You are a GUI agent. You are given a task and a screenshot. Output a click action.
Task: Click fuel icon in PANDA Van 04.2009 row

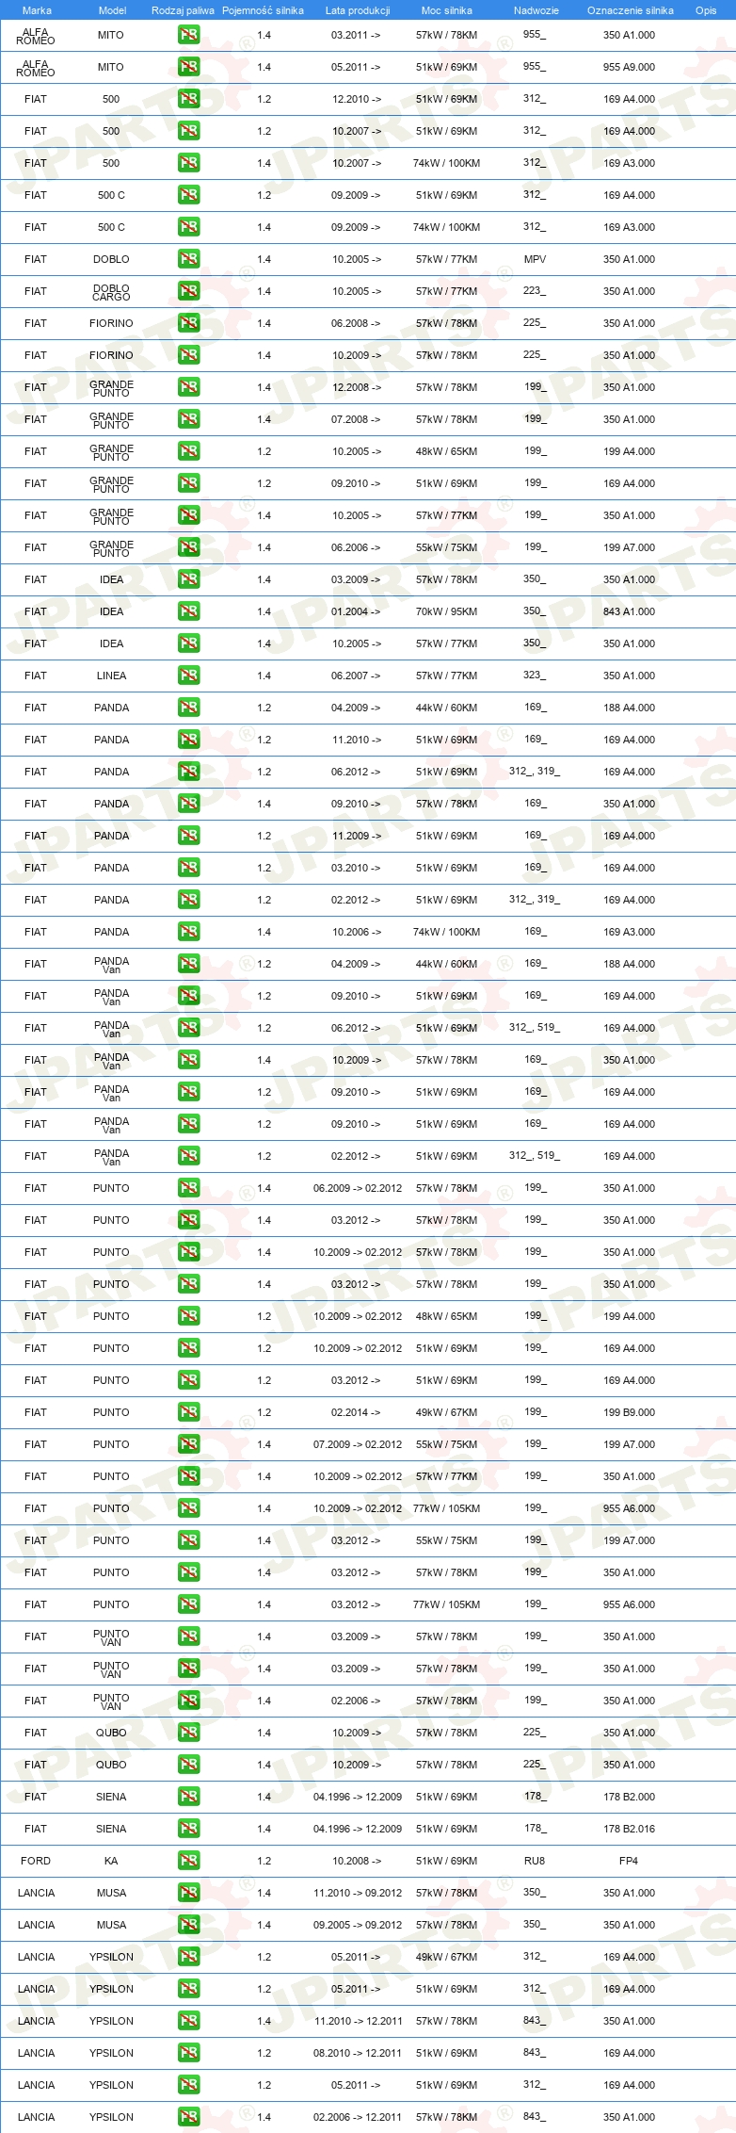click(188, 964)
